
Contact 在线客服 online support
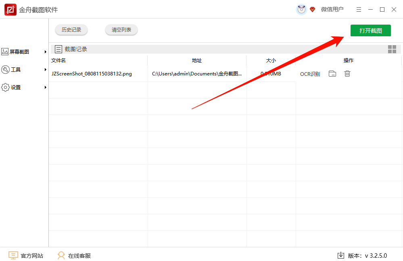point(74,255)
